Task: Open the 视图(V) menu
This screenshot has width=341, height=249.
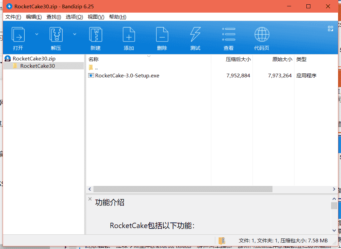Action: [x=96, y=17]
